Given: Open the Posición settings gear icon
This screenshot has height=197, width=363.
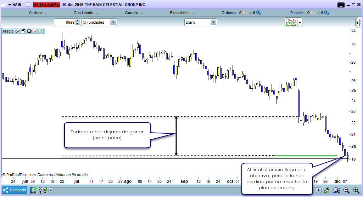Looking at the screenshot, I should point(326,13).
